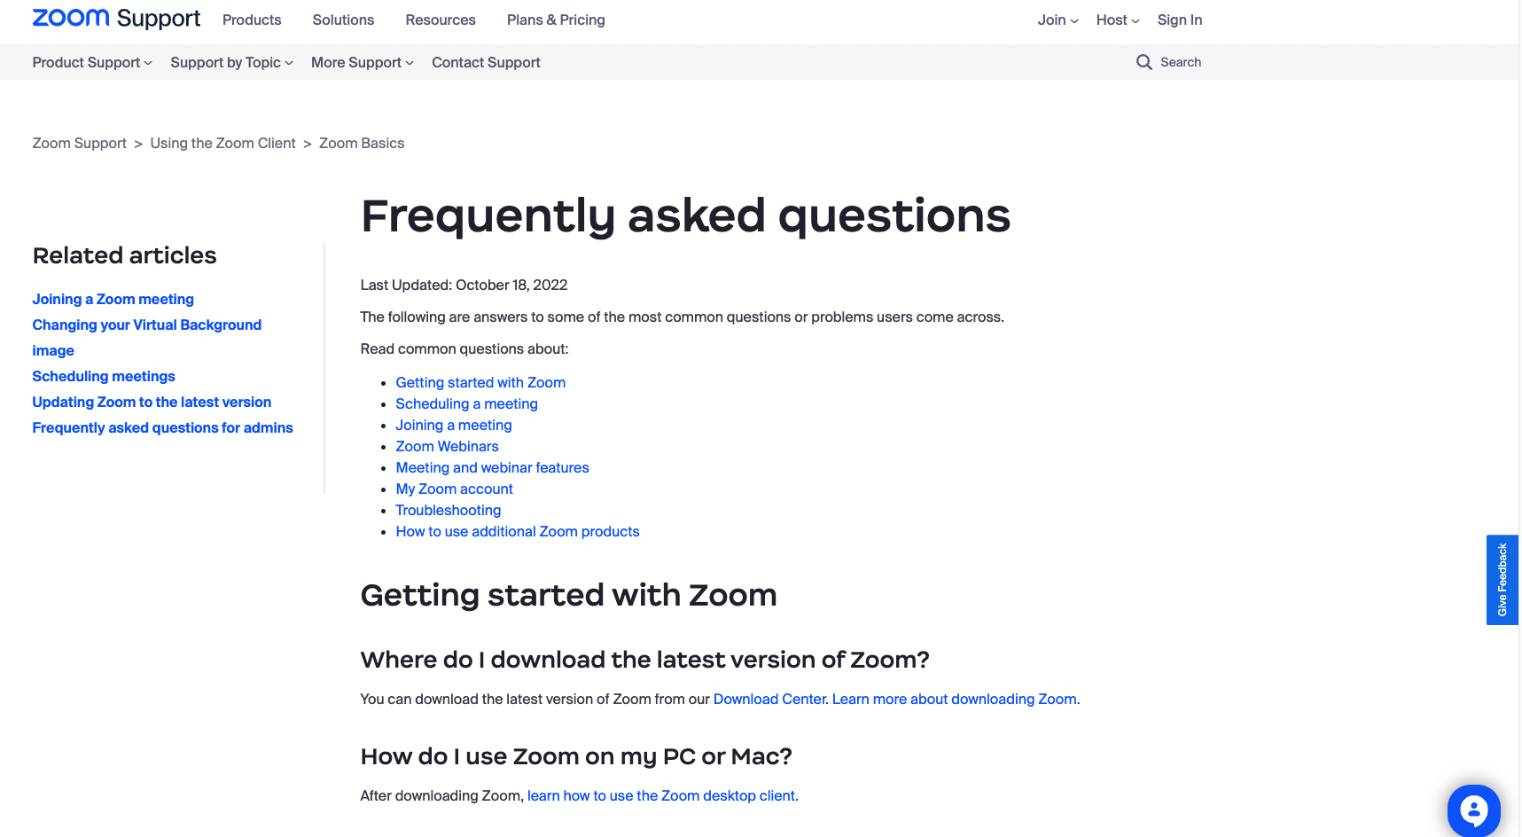1522x837 pixels.
Task: Open the Join dropdown menu
Action: click(x=1058, y=20)
